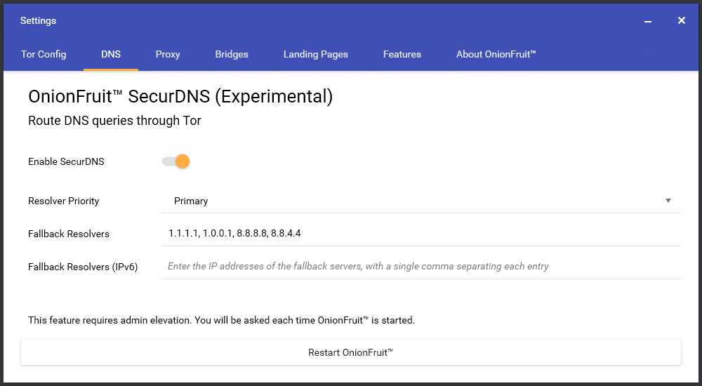Click the Fallback Resolvers label
The image size is (702, 386).
pos(69,234)
